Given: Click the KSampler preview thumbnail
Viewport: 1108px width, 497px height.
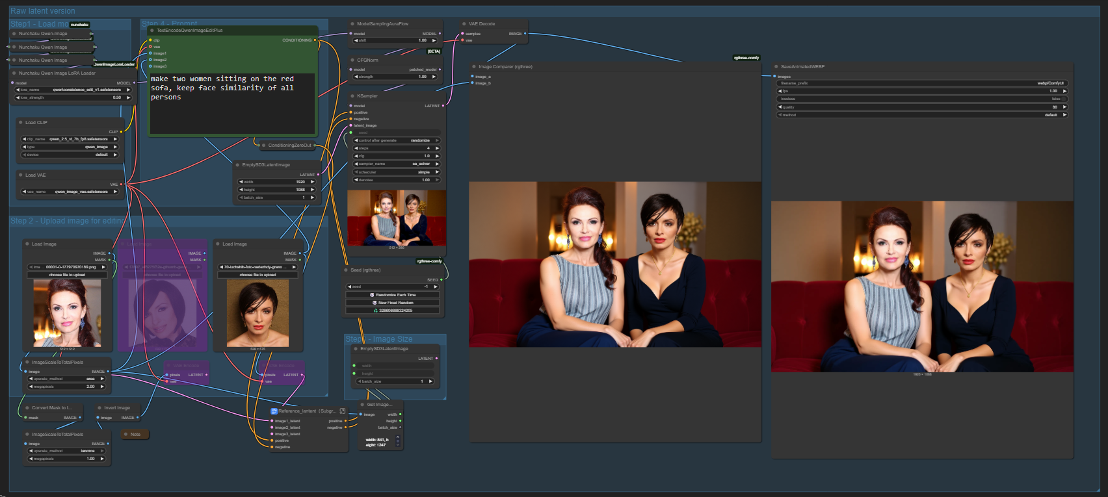Looking at the screenshot, I should [x=397, y=218].
